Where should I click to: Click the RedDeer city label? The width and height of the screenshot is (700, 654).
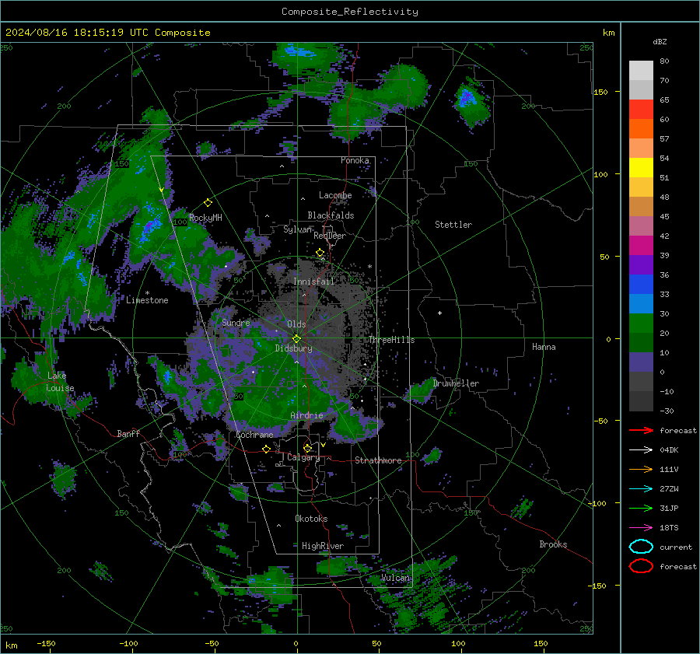[330, 236]
